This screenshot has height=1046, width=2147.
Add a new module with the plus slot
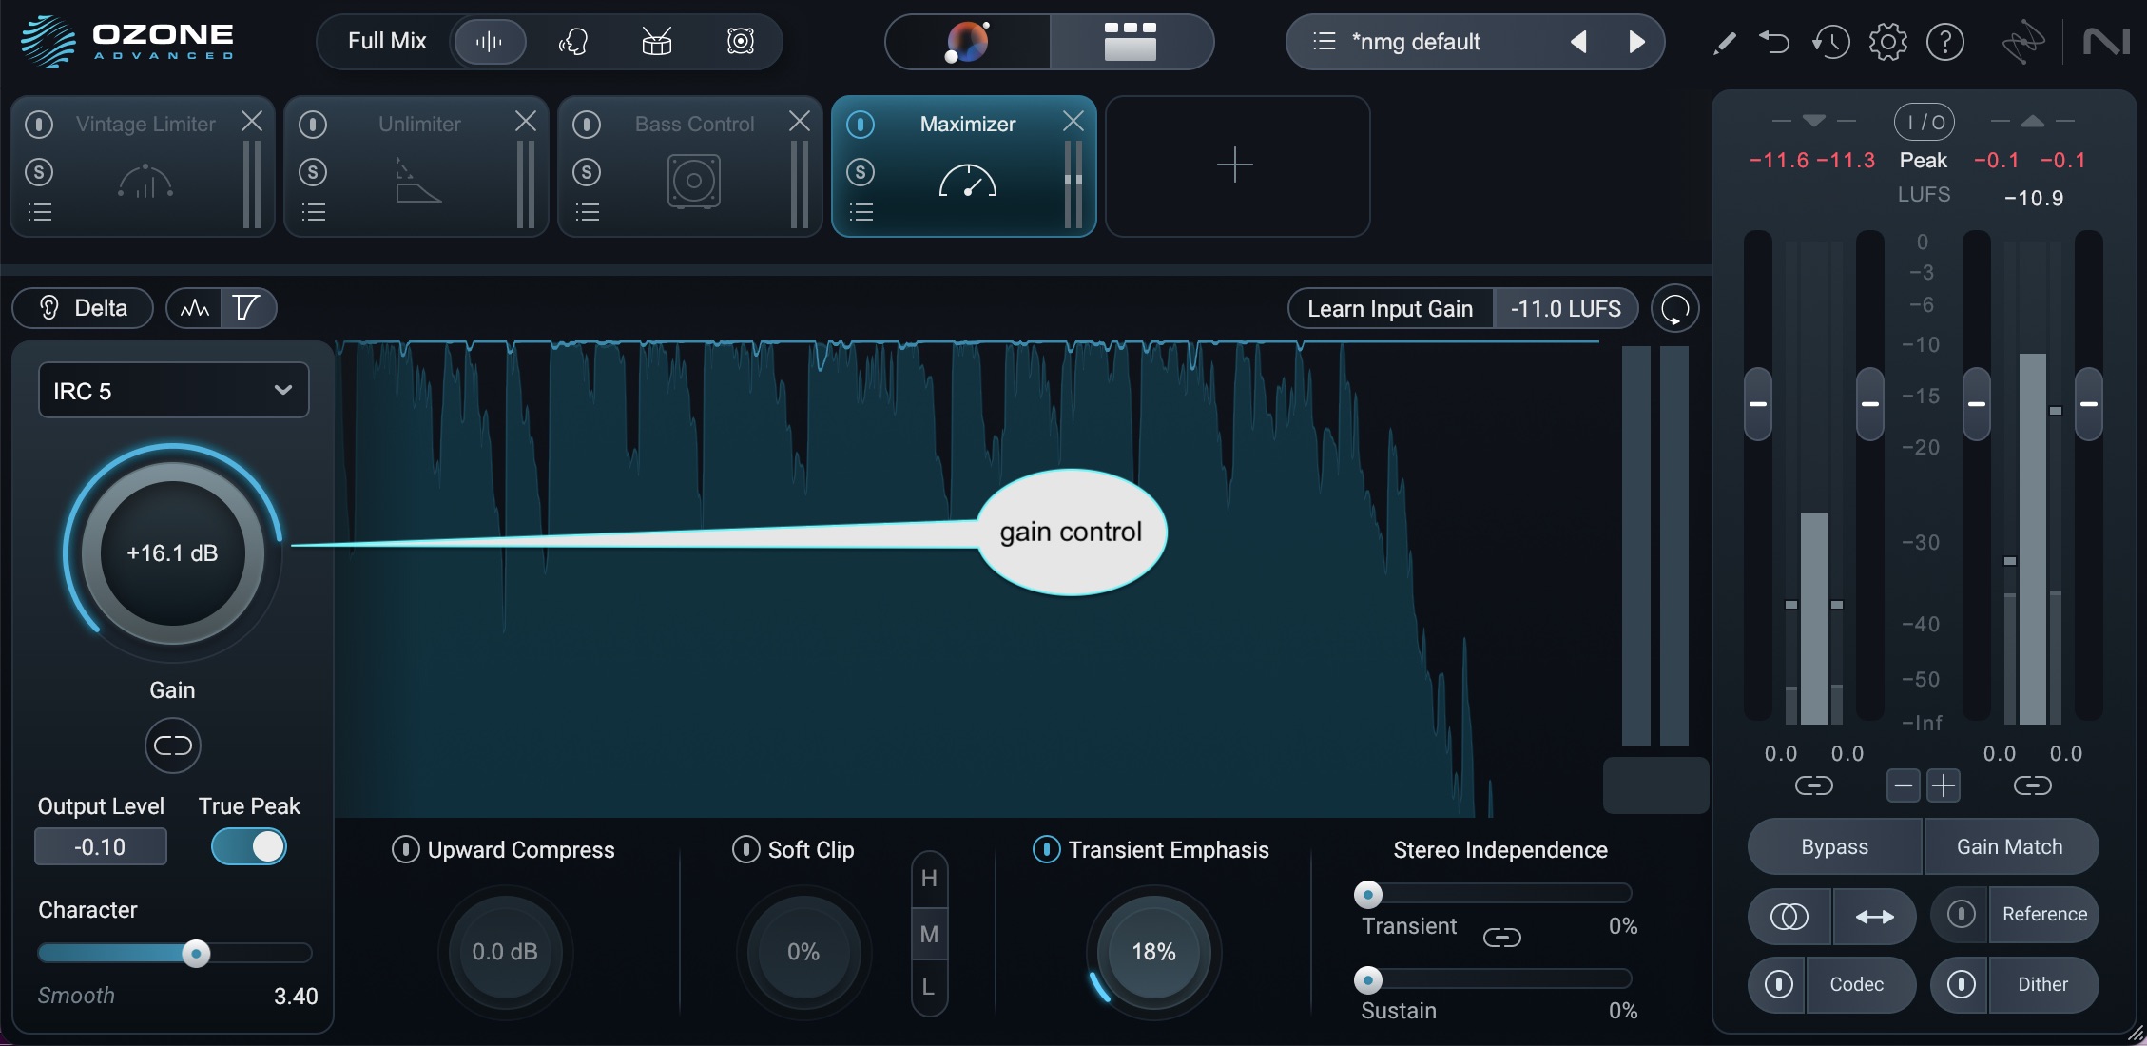pos(1236,165)
